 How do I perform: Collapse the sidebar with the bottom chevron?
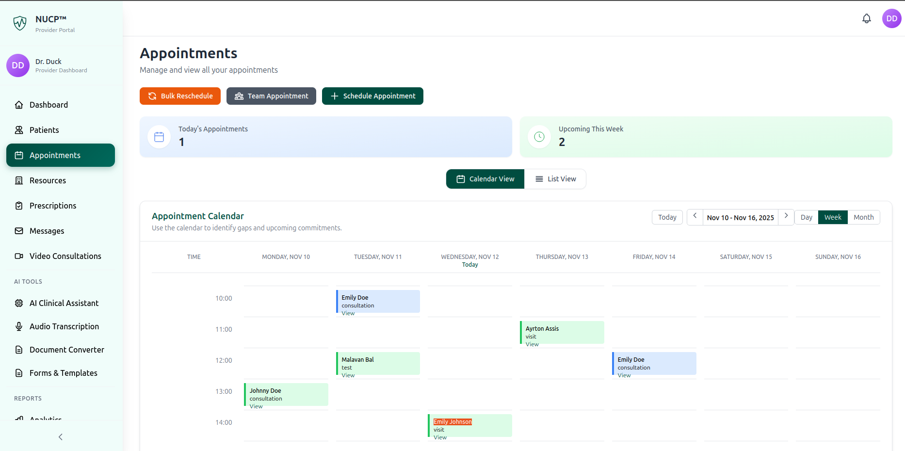pos(60,437)
